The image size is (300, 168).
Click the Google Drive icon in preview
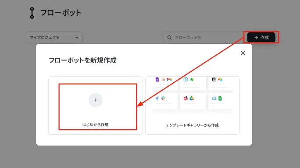click(192, 98)
